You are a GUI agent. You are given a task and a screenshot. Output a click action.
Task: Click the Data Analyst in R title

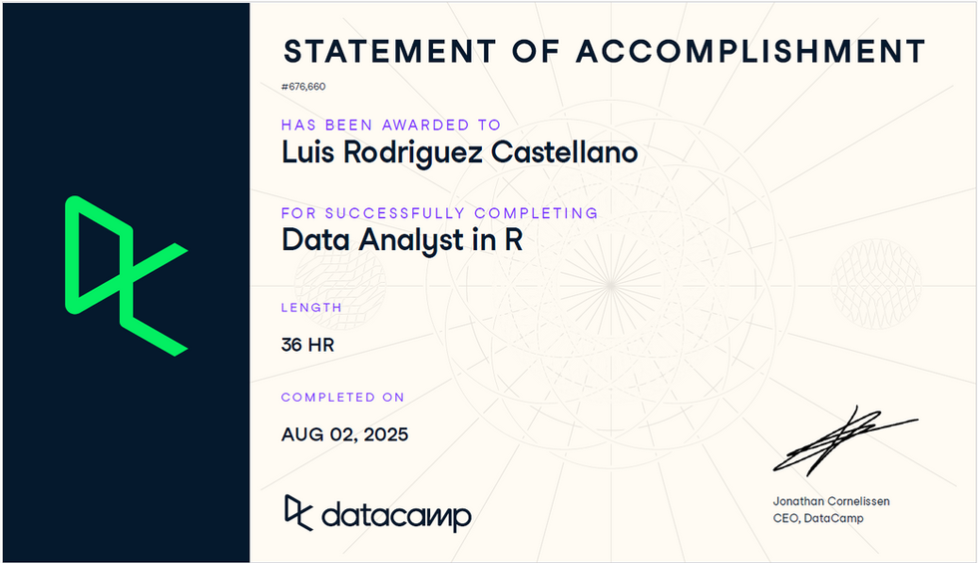pyautogui.click(x=402, y=240)
